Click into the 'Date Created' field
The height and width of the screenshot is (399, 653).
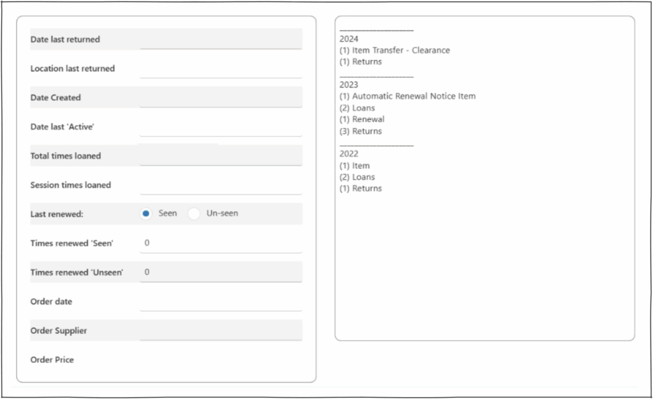tap(221, 98)
